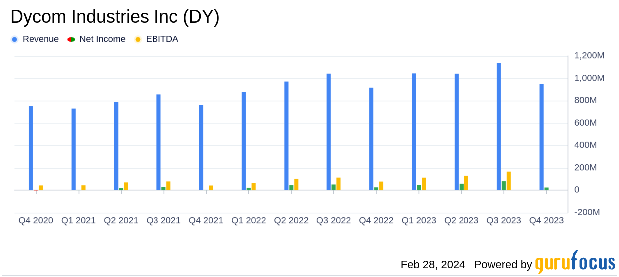Click the -200M y-axis value

coord(587,212)
